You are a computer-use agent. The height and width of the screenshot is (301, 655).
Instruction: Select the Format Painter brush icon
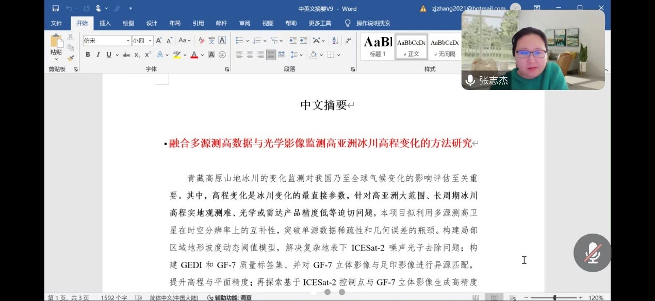71,58
